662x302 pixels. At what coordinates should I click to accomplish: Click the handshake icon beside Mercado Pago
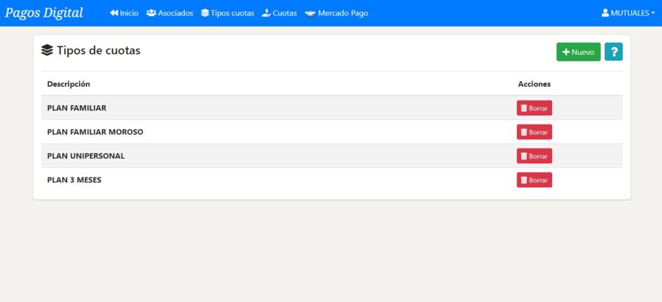[310, 13]
